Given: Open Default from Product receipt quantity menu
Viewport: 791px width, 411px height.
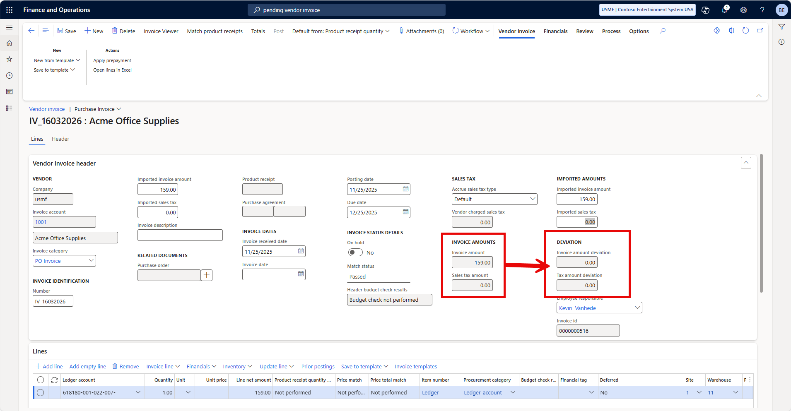Looking at the screenshot, I should 341,31.
